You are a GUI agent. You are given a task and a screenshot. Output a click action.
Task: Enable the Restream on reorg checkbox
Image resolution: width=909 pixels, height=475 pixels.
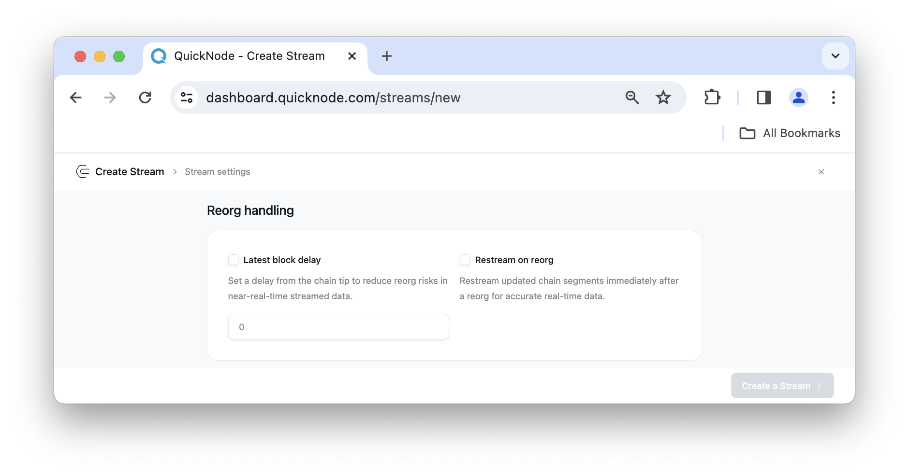tap(465, 260)
